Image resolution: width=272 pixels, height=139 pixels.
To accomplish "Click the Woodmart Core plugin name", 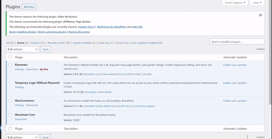I will tap(25, 115).
